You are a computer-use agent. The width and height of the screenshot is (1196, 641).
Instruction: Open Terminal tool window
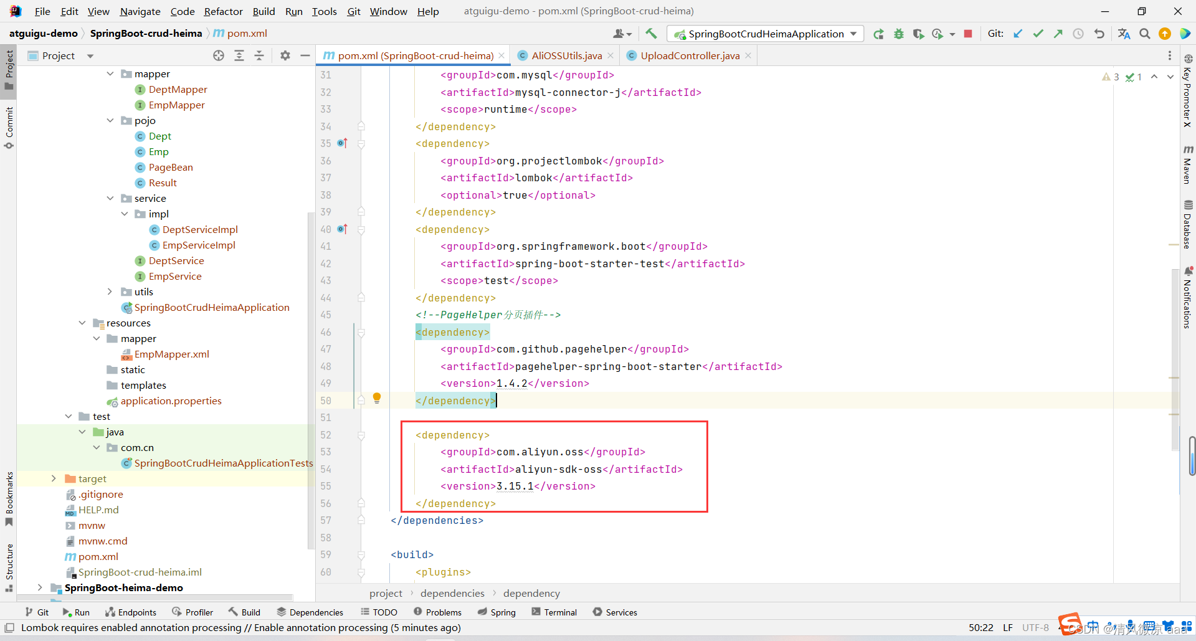point(554,612)
